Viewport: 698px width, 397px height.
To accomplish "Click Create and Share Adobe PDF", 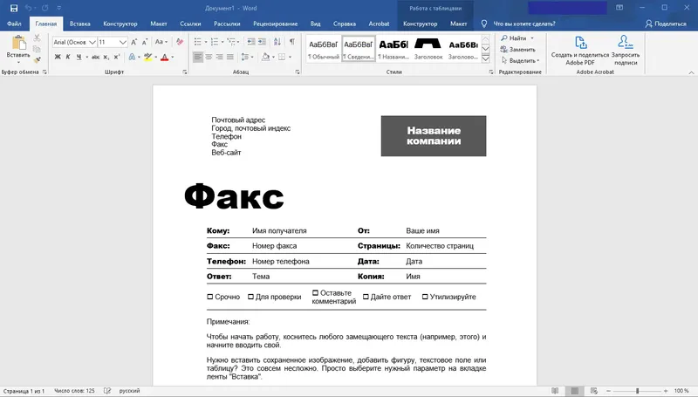I will click(x=580, y=51).
